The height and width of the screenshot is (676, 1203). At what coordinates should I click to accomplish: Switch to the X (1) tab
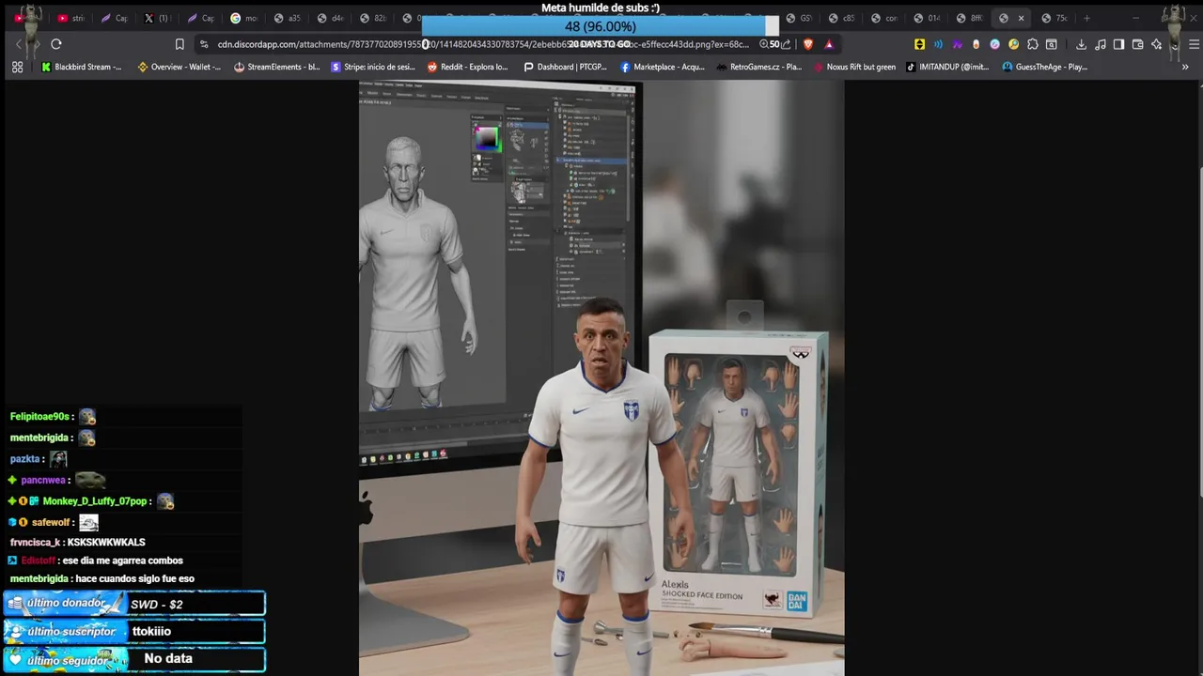157,18
